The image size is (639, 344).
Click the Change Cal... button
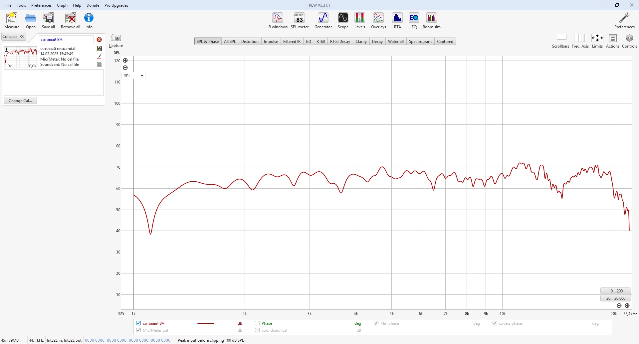20,101
